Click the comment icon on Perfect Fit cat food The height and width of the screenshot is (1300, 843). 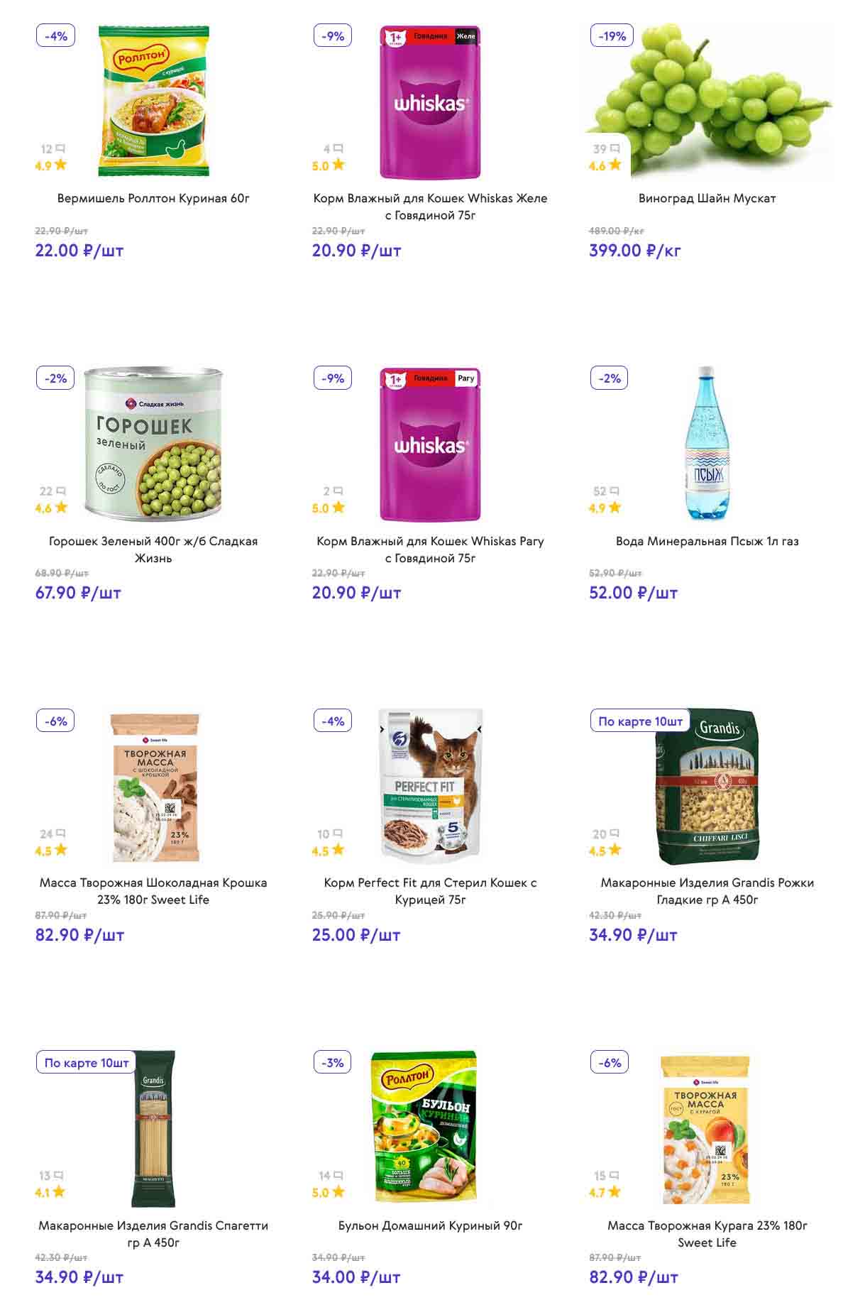coord(338,834)
